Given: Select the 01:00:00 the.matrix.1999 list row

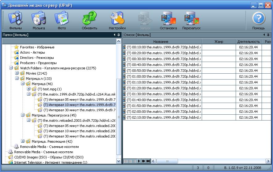Looking at the screenshot, I should tap(163, 76).
